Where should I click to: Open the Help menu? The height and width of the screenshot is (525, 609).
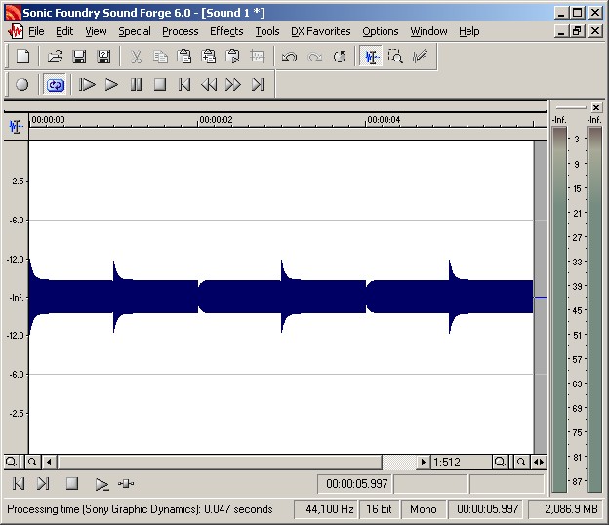pos(468,31)
